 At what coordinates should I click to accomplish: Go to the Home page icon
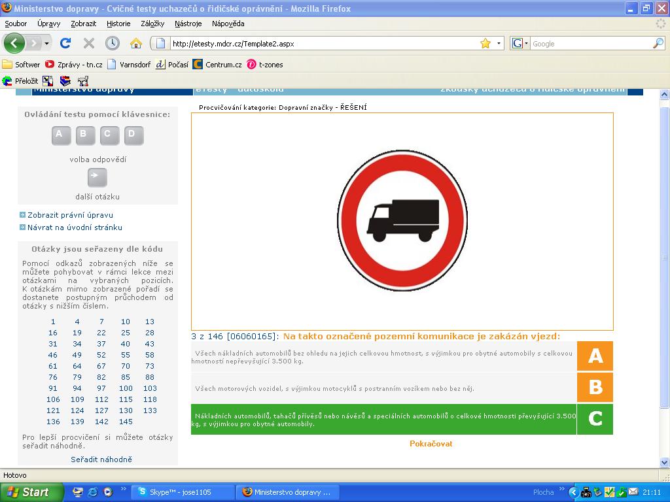click(136, 43)
